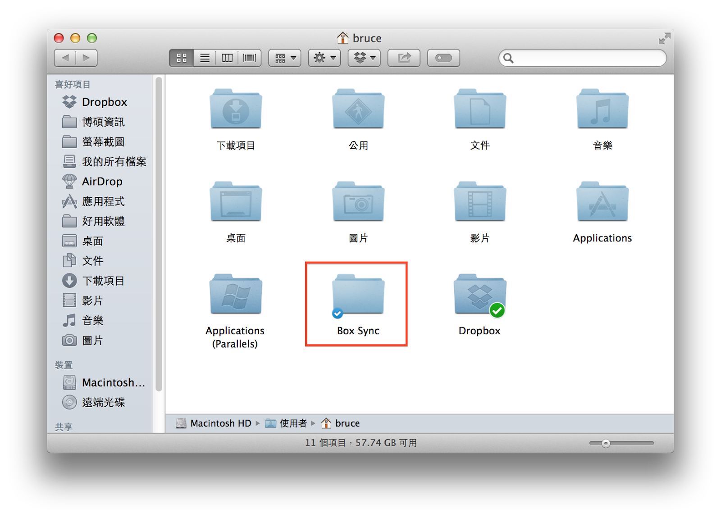
Task: Click the bruce title bar home icon
Action: 342,38
